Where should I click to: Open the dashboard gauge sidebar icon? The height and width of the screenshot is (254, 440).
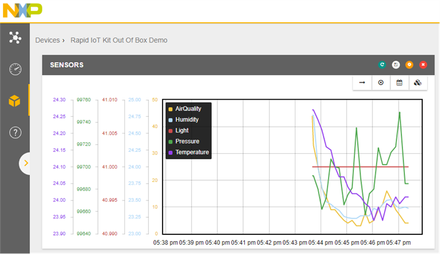tap(15, 69)
